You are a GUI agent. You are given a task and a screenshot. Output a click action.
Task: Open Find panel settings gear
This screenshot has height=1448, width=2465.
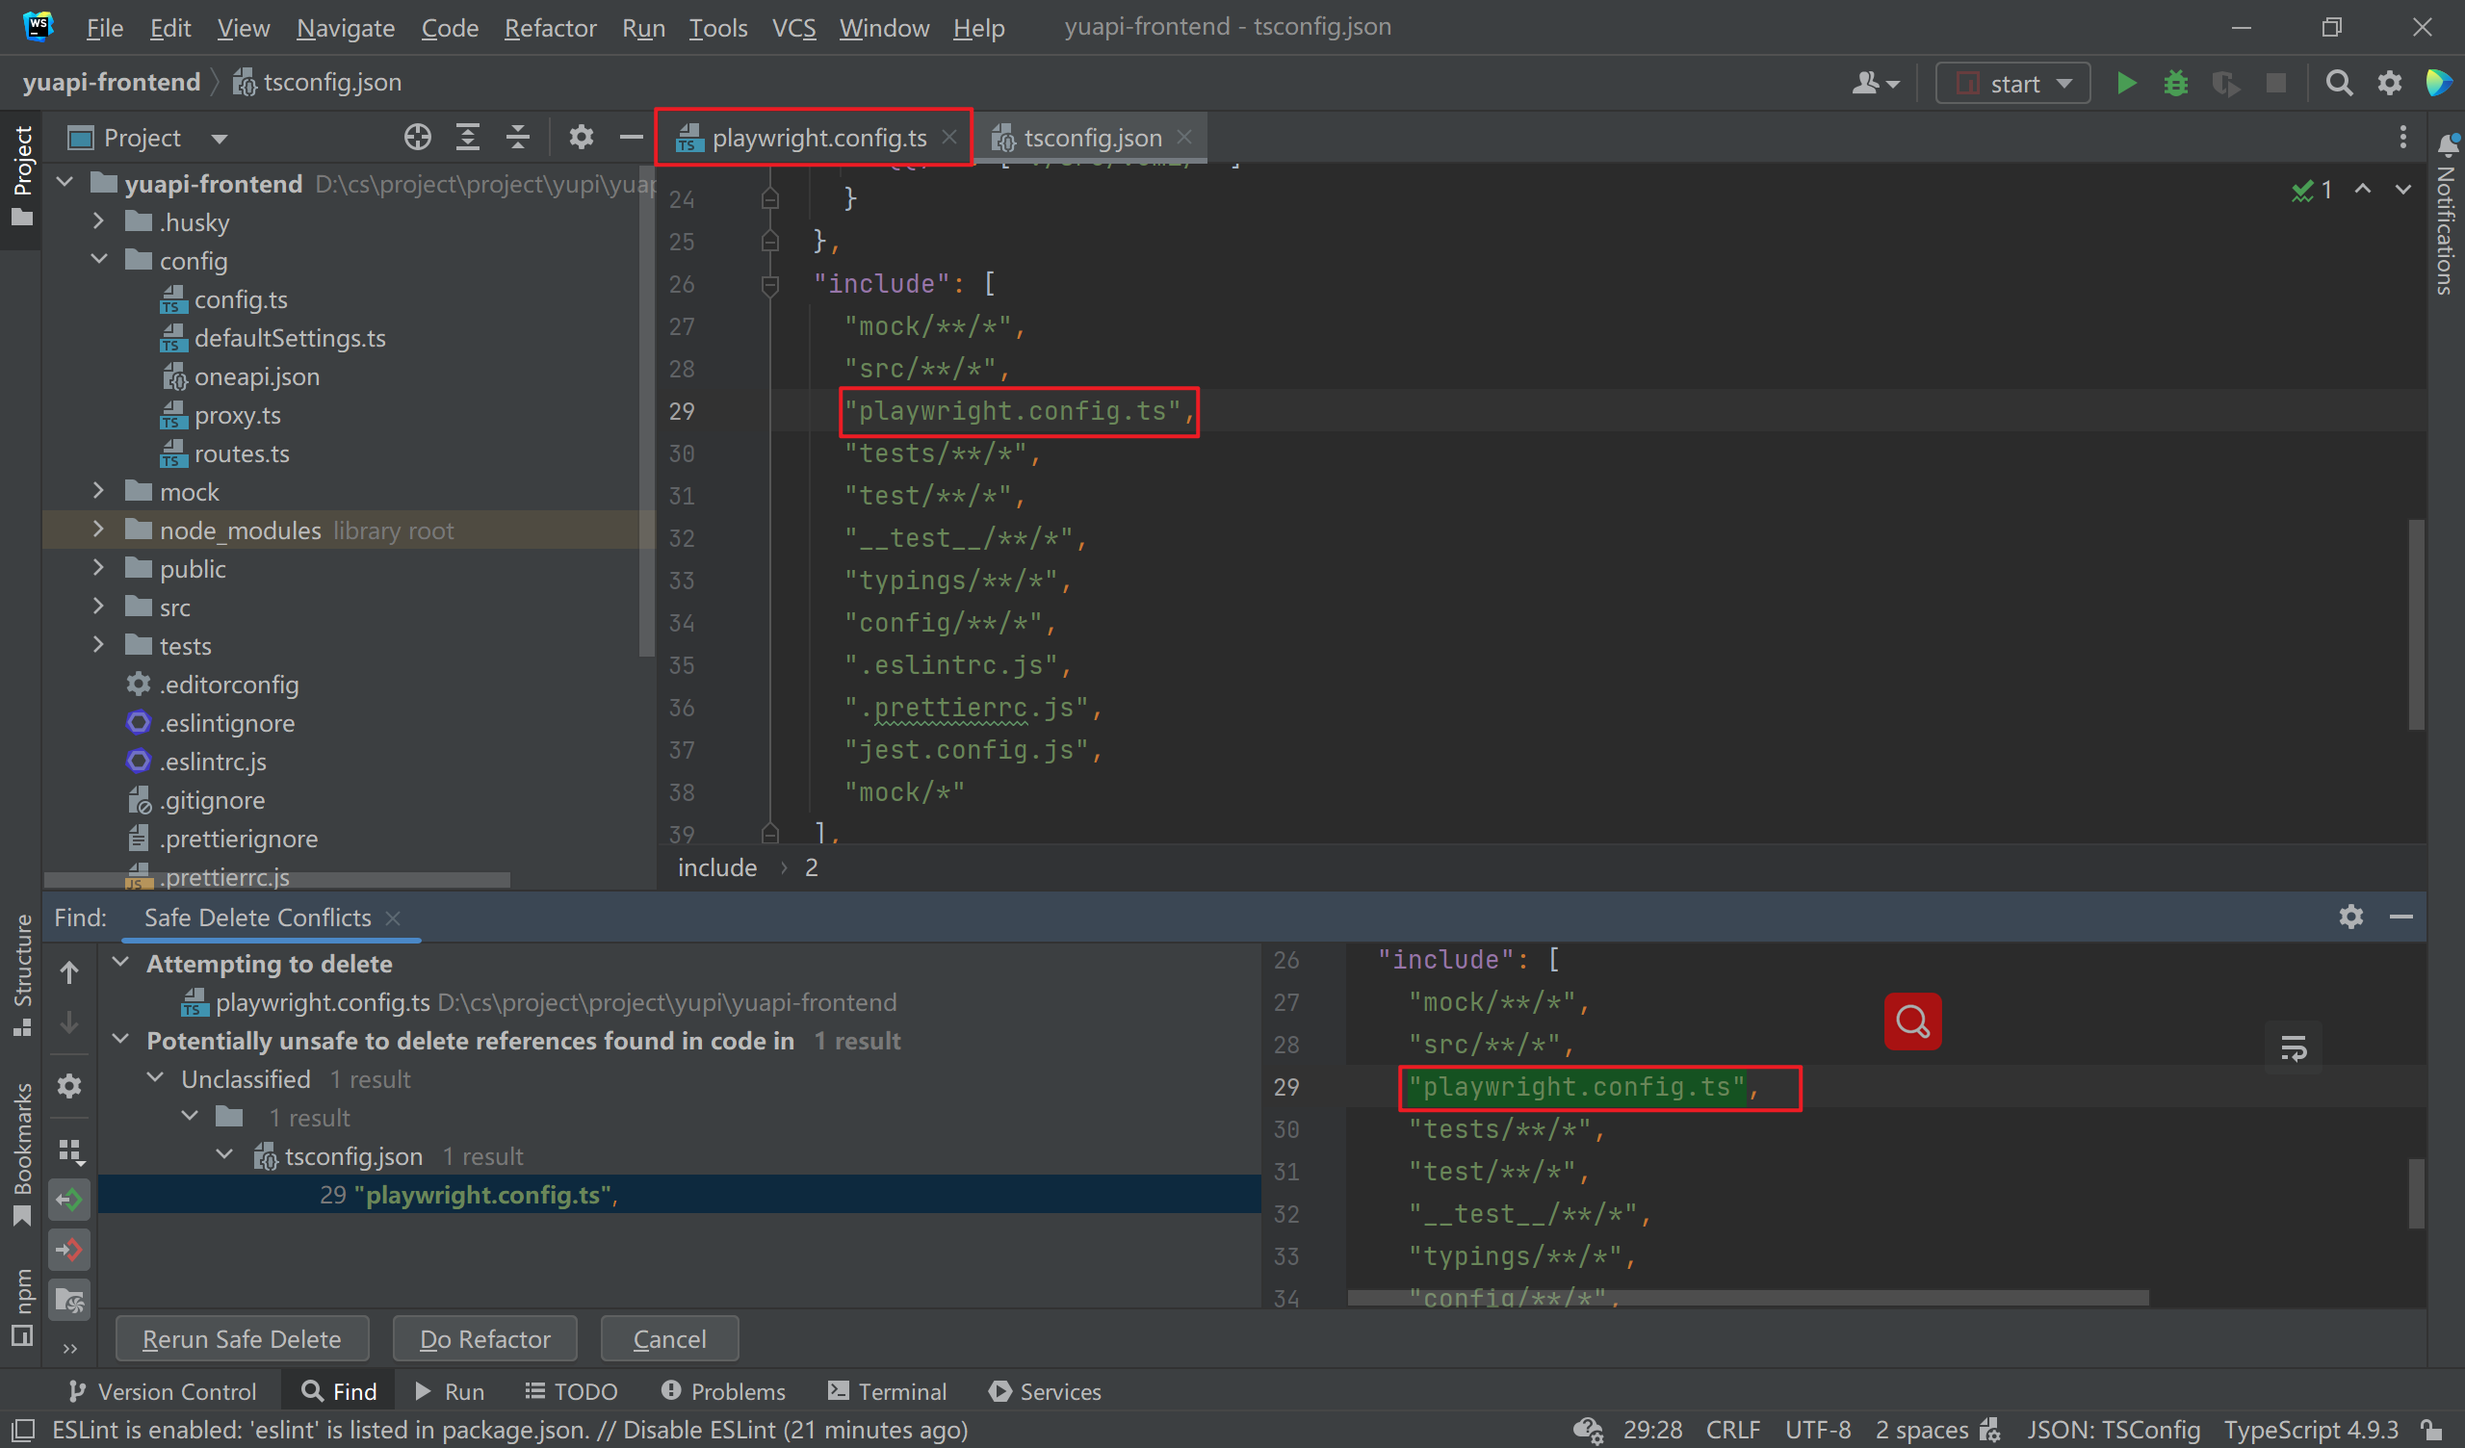click(x=2350, y=917)
